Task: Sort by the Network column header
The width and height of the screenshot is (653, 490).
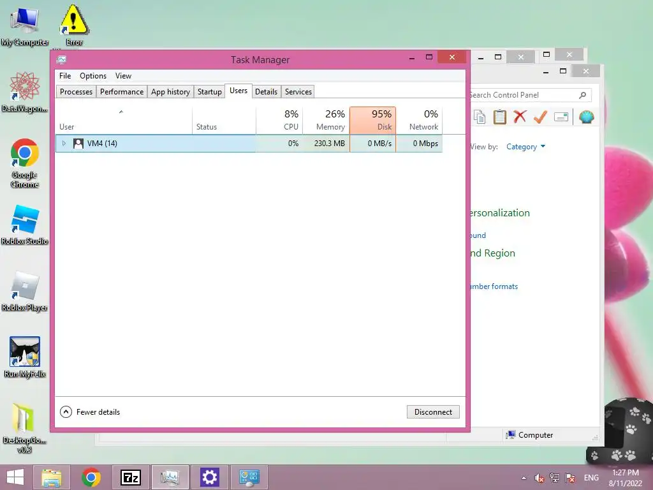Action: (420, 121)
